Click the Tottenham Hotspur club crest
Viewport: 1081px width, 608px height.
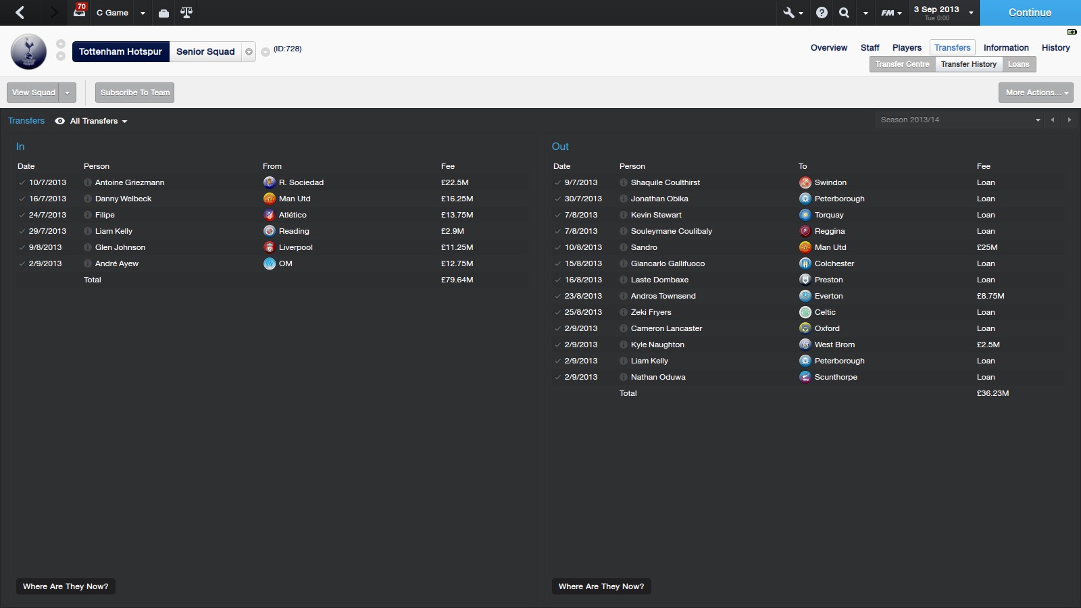pos(28,51)
